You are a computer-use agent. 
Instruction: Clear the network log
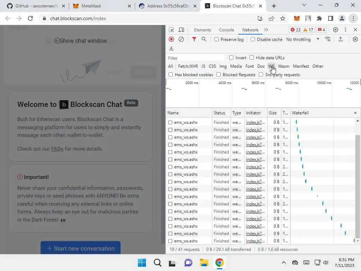click(181, 39)
